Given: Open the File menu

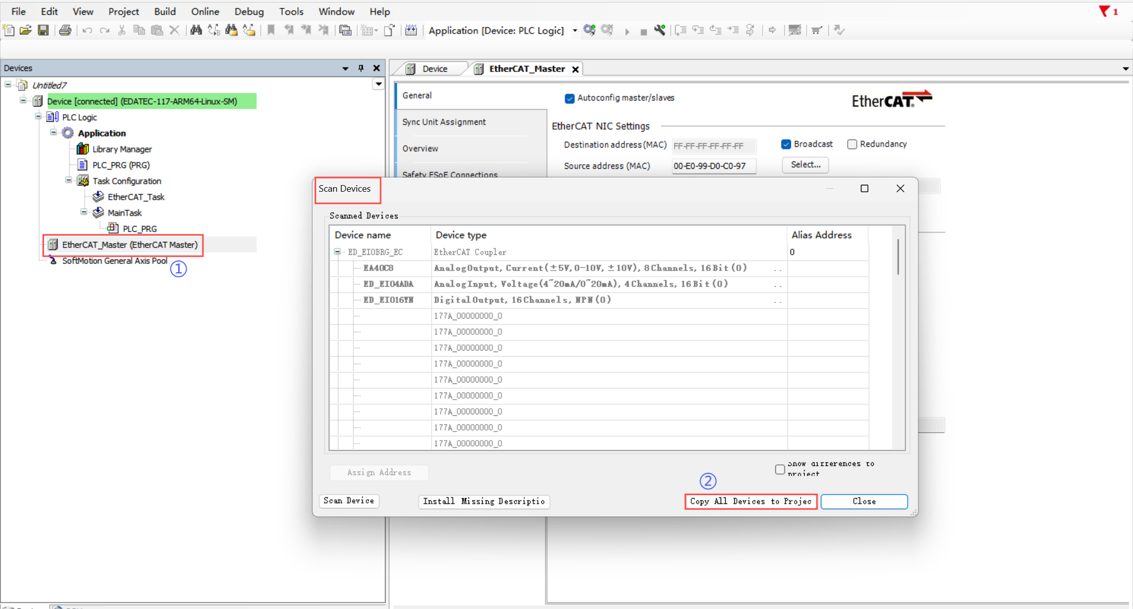Looking at the screenshot, I should pyautogui.click(x=18, y=11).
